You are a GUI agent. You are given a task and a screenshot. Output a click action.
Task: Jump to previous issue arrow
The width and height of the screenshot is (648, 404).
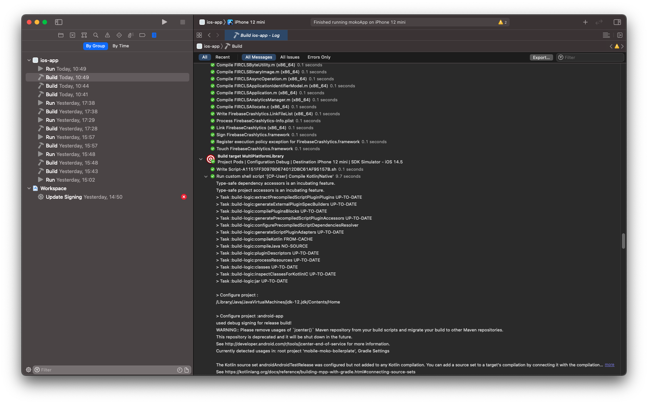[611, 46]
